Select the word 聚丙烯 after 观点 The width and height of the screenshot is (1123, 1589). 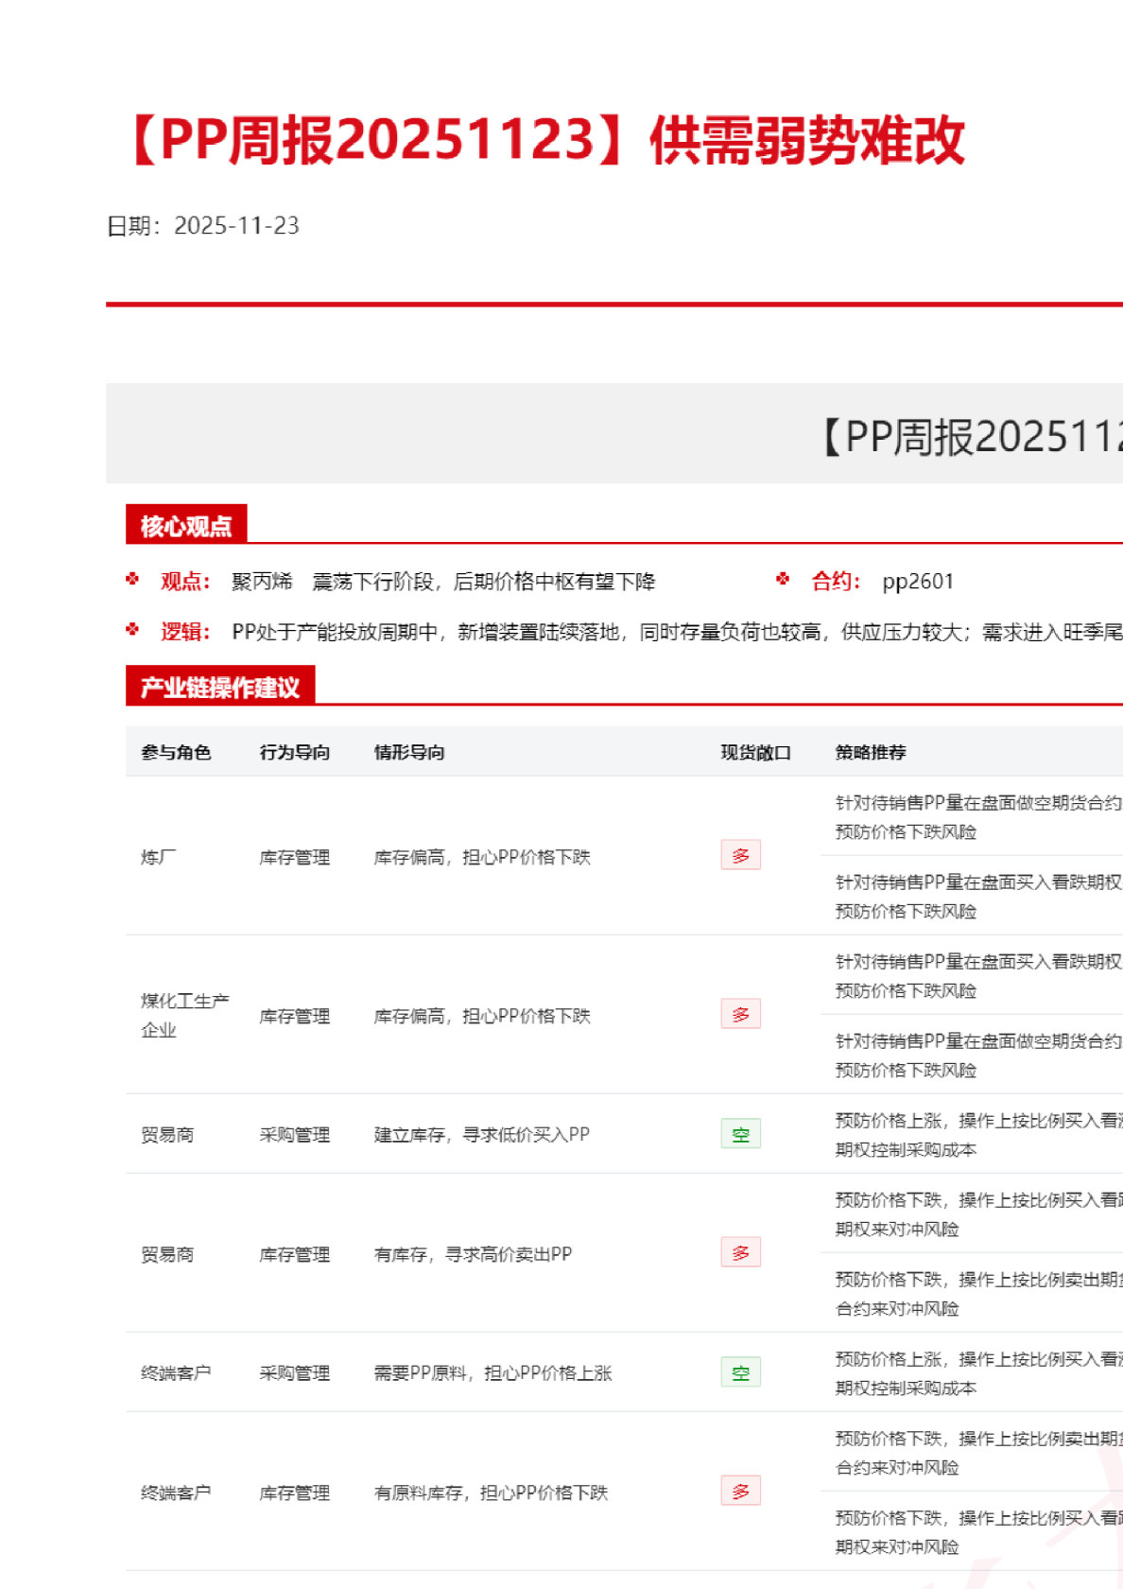click(262, 581)
